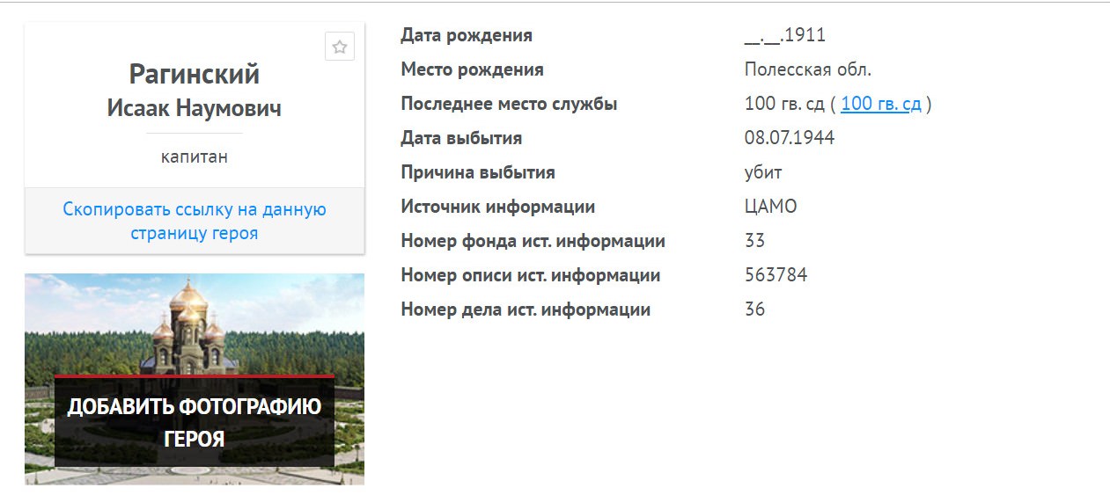This screenshot has height=495, width=1110.
Task: Select the source value ЦАМО
Action: [x=770, y=207]
